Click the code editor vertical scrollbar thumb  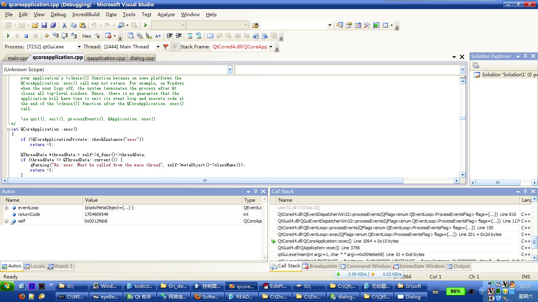click(x=462, y=118)
